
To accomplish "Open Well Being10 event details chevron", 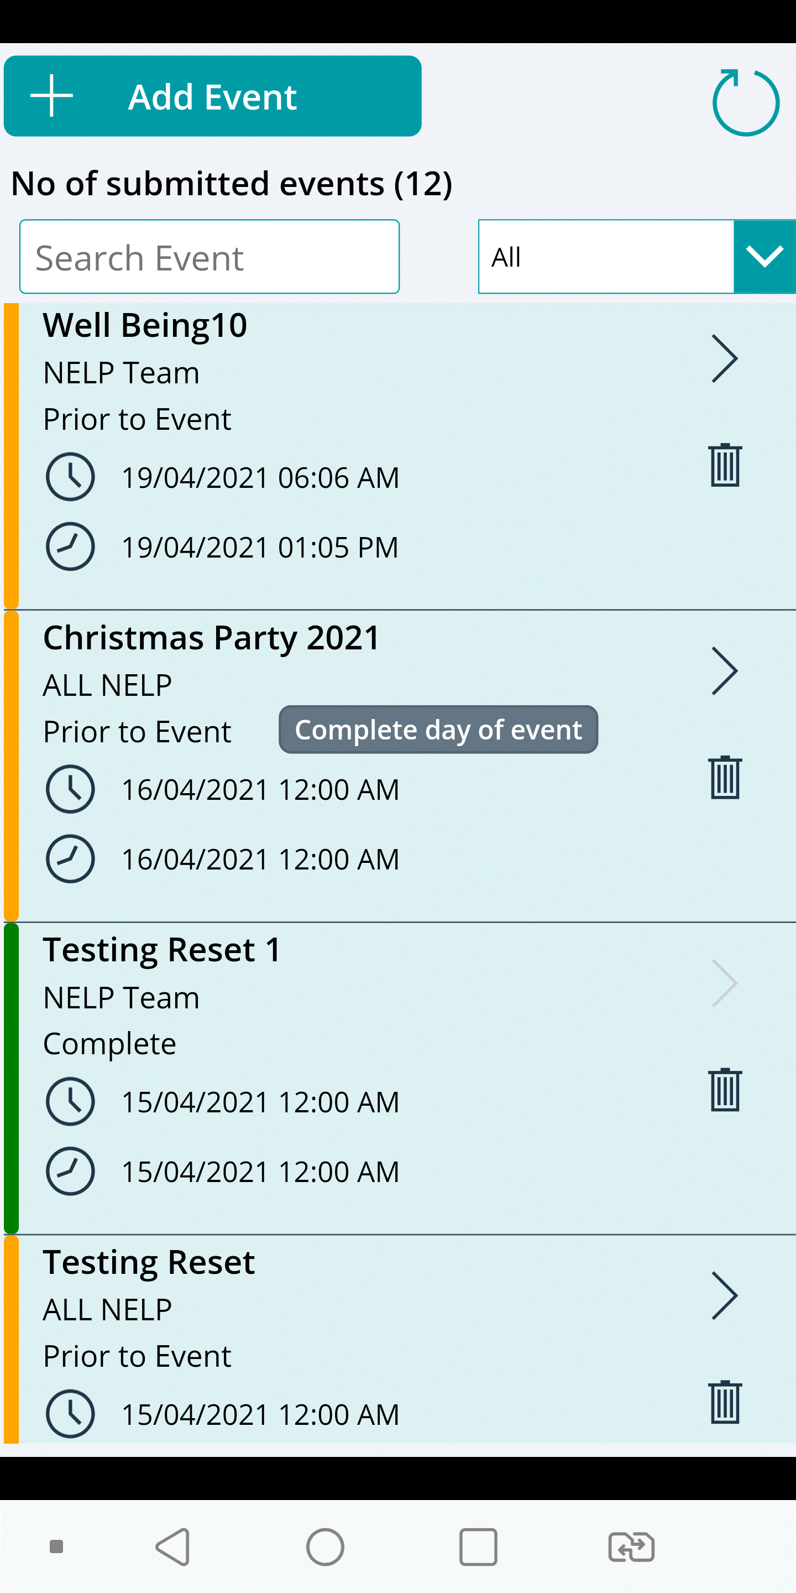I will [724, 358].
